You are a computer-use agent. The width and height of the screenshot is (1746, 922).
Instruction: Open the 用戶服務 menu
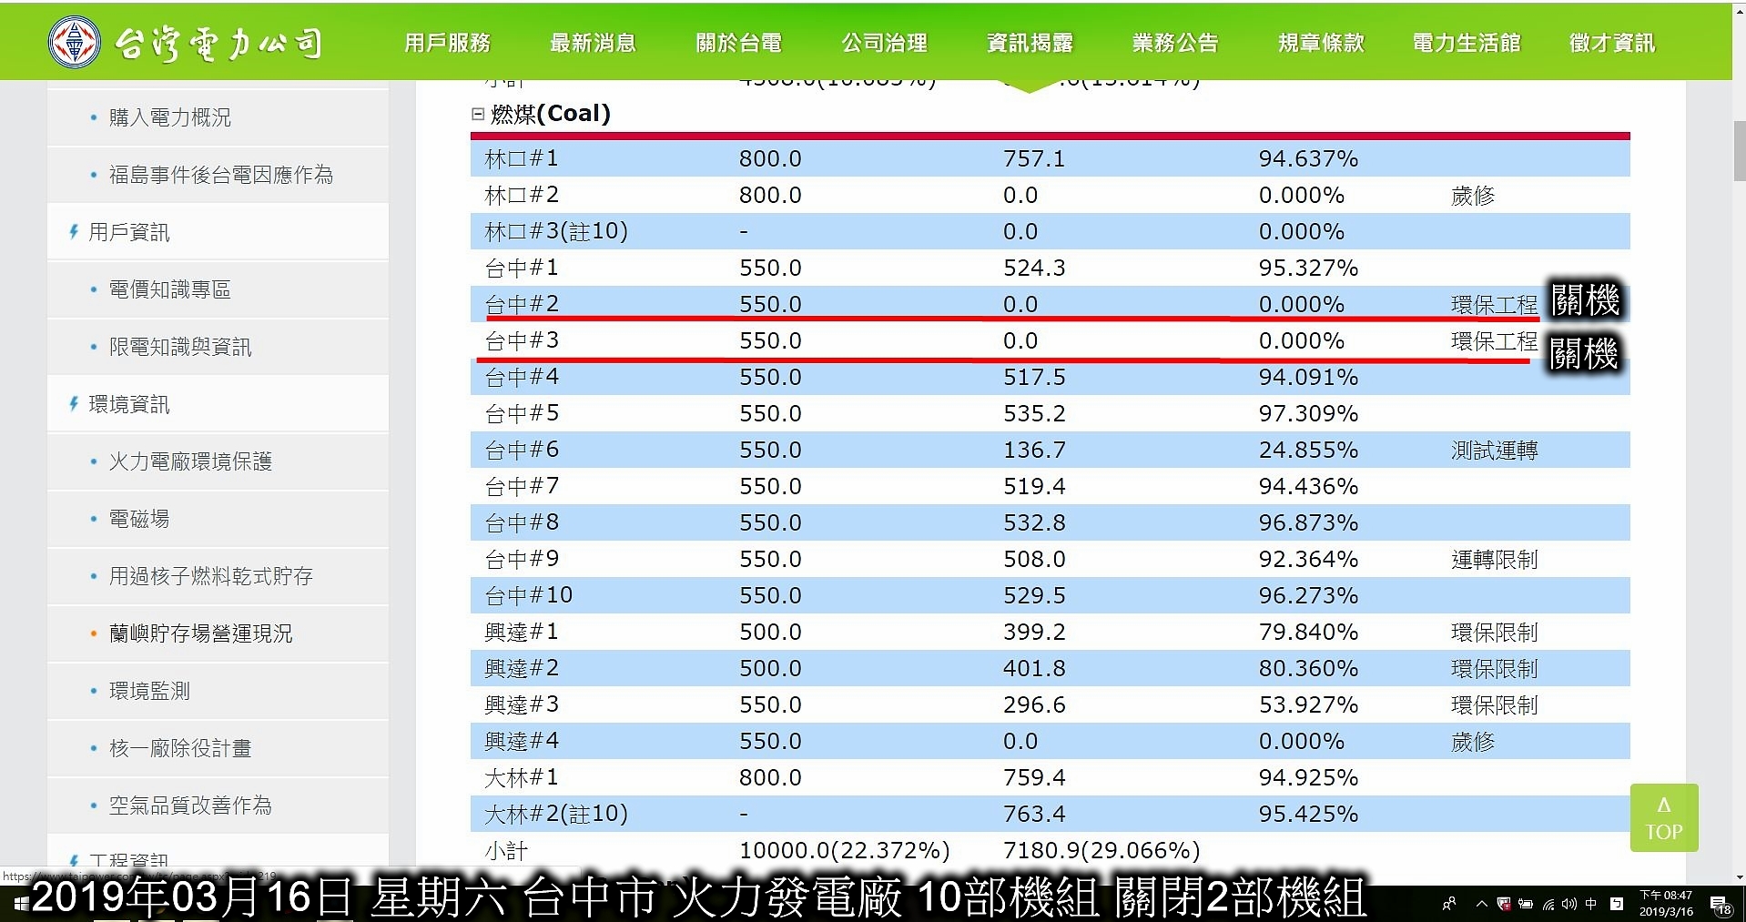[447, 43]
